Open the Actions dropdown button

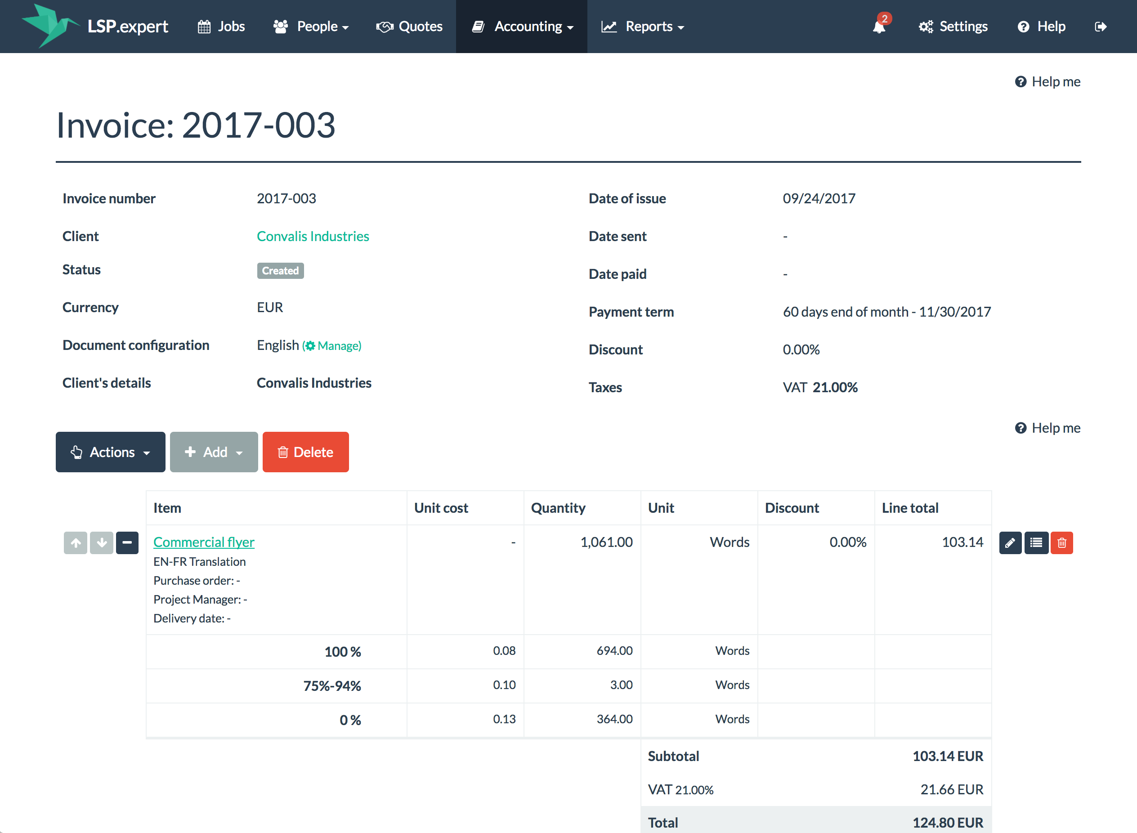click(111, 452)
